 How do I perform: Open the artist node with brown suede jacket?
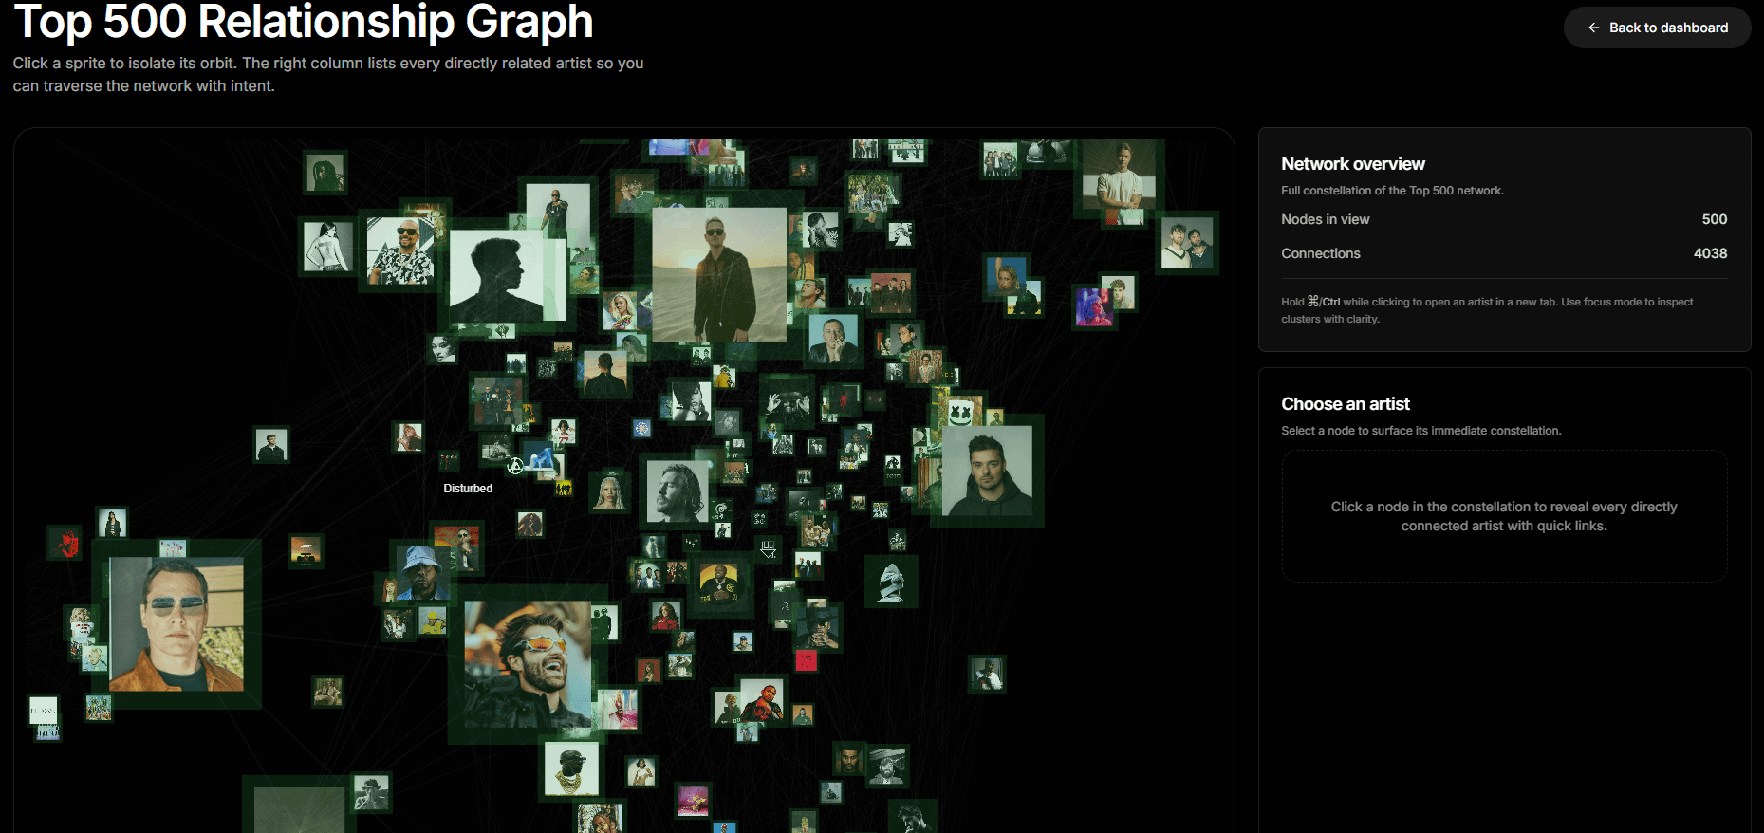point(176,623)
